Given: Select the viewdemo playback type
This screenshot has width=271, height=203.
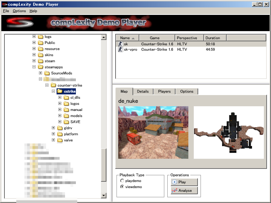Looking at the screenshot, I should [122, 187].
